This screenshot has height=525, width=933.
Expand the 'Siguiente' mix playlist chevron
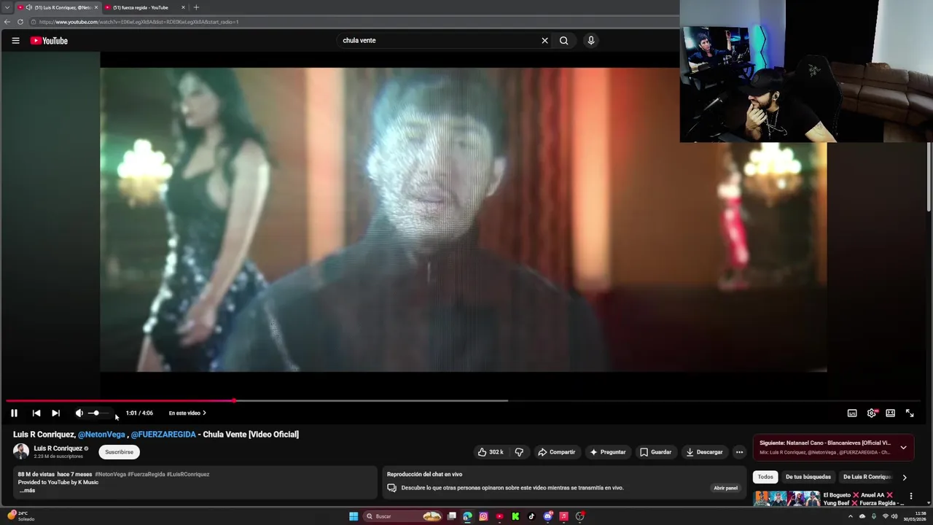point(903,448)
